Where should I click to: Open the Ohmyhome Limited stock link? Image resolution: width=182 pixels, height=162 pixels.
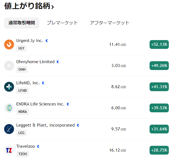[x=35, y=62]
